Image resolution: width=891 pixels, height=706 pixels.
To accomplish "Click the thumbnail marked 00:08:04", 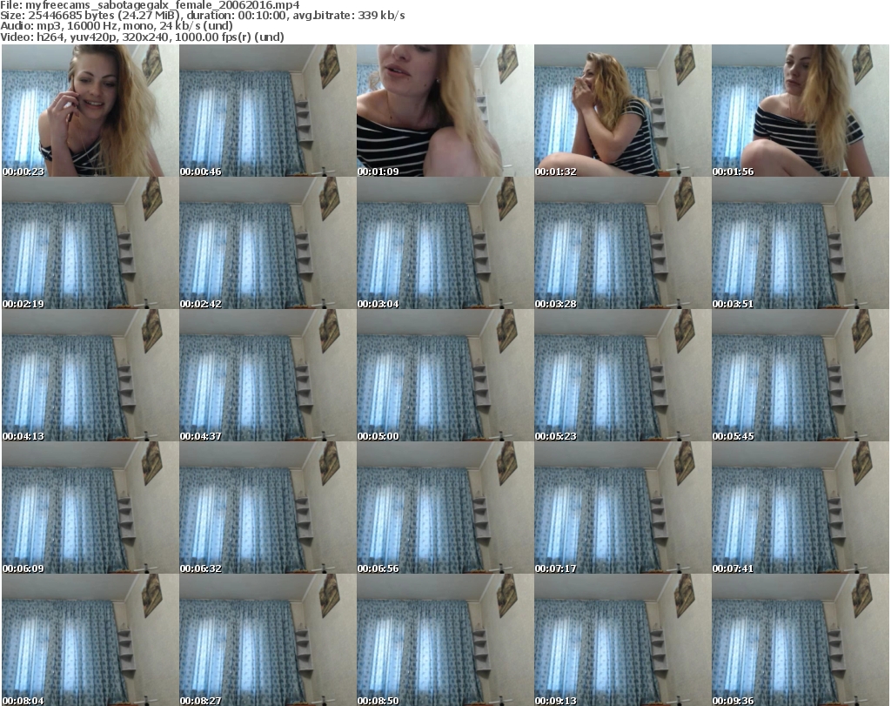I will pyautogui.click(x=90, y=640).
